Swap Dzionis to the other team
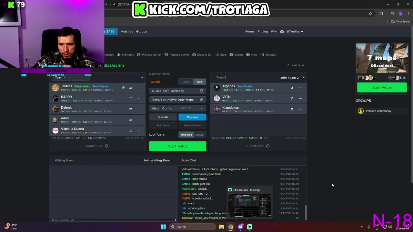Image resolution: width=413 pixels, height=232 pixels. click(130, 109)
